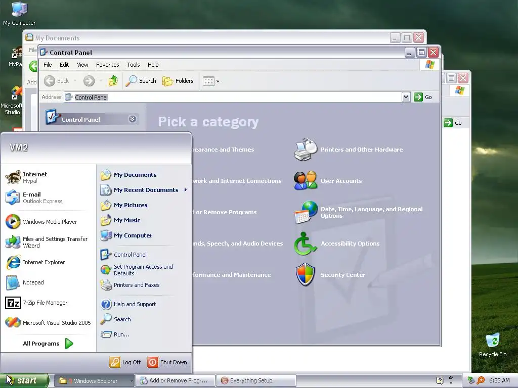Click Go button in Control Panel window
Image resolution: width=518 pixels, height=388 pixels.
423,97
